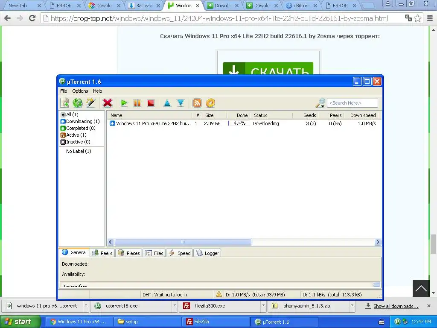Click the torrent list horizontal scrollbar thumb

click(x=183, y=242)
